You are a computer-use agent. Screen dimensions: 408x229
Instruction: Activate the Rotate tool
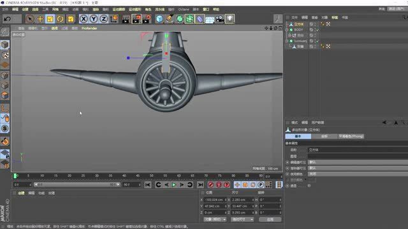(60, 19)
